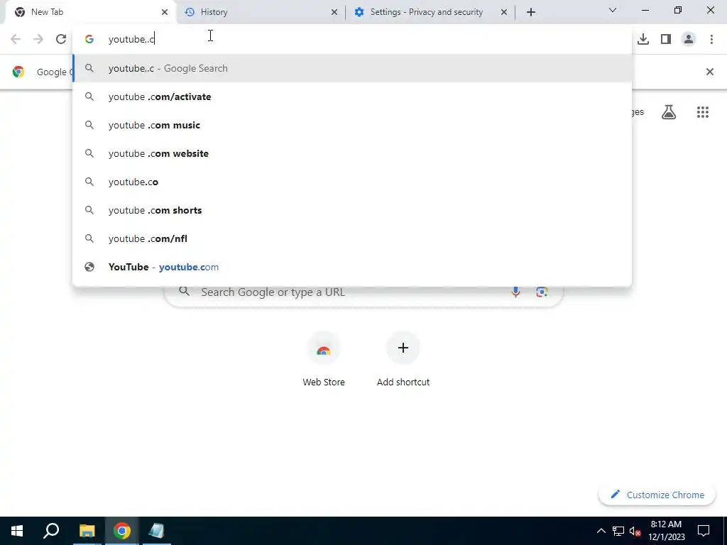Select suggestion 'youtube .com shorts'

[x=352, y=210]
